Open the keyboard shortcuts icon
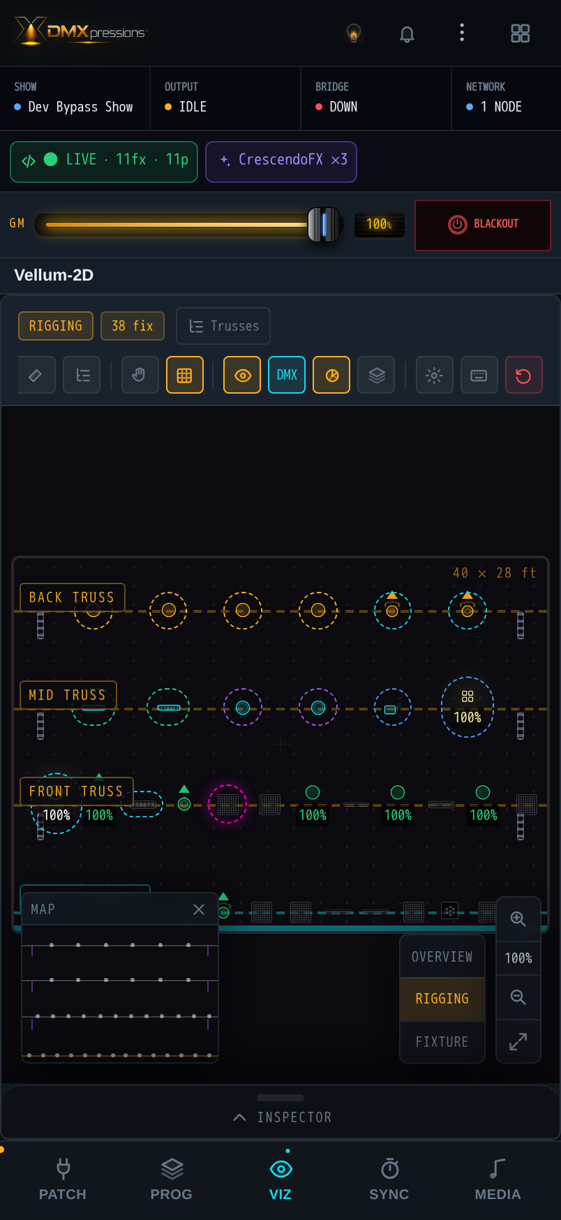 coord(479,375)
